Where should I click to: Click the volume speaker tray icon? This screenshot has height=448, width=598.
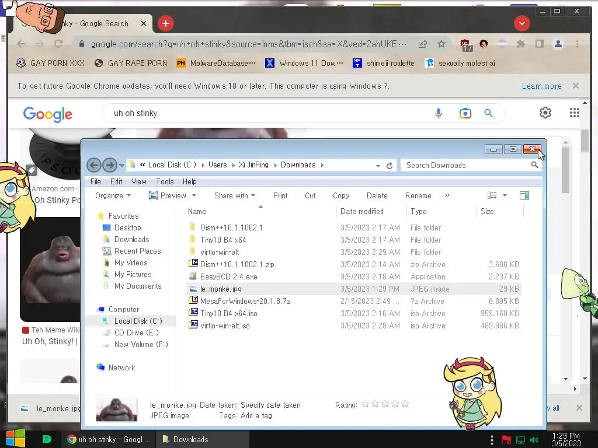534,440
